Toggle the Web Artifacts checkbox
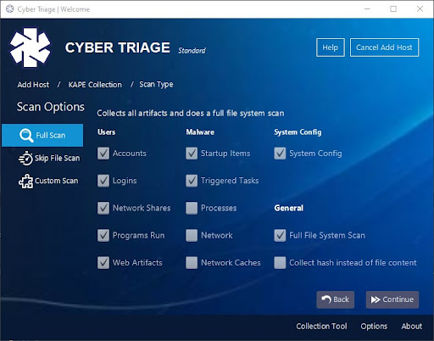 (x=103, y=263)
